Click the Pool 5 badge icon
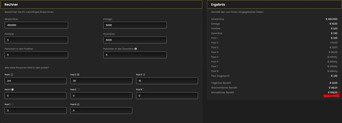Screen dimensions: 342x123 (78, 89)
